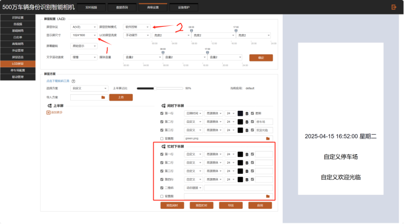404x224 pixels.
Task: Open 白名单 in the left sidebar
Action: click(18, 38)
